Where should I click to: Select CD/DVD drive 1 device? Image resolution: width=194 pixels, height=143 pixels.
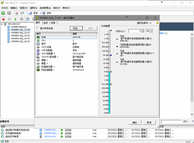[66, 57]
